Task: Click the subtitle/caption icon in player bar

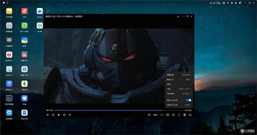Action: (x=168, y=115)
